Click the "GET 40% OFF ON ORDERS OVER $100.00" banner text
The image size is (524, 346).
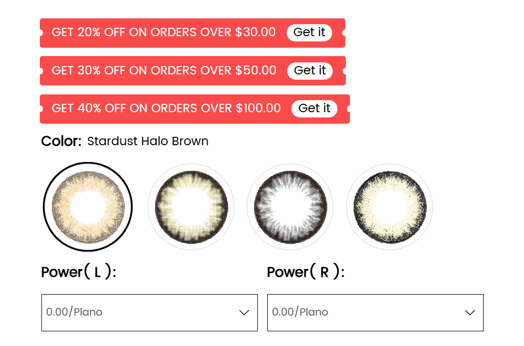tap(166, 109)
